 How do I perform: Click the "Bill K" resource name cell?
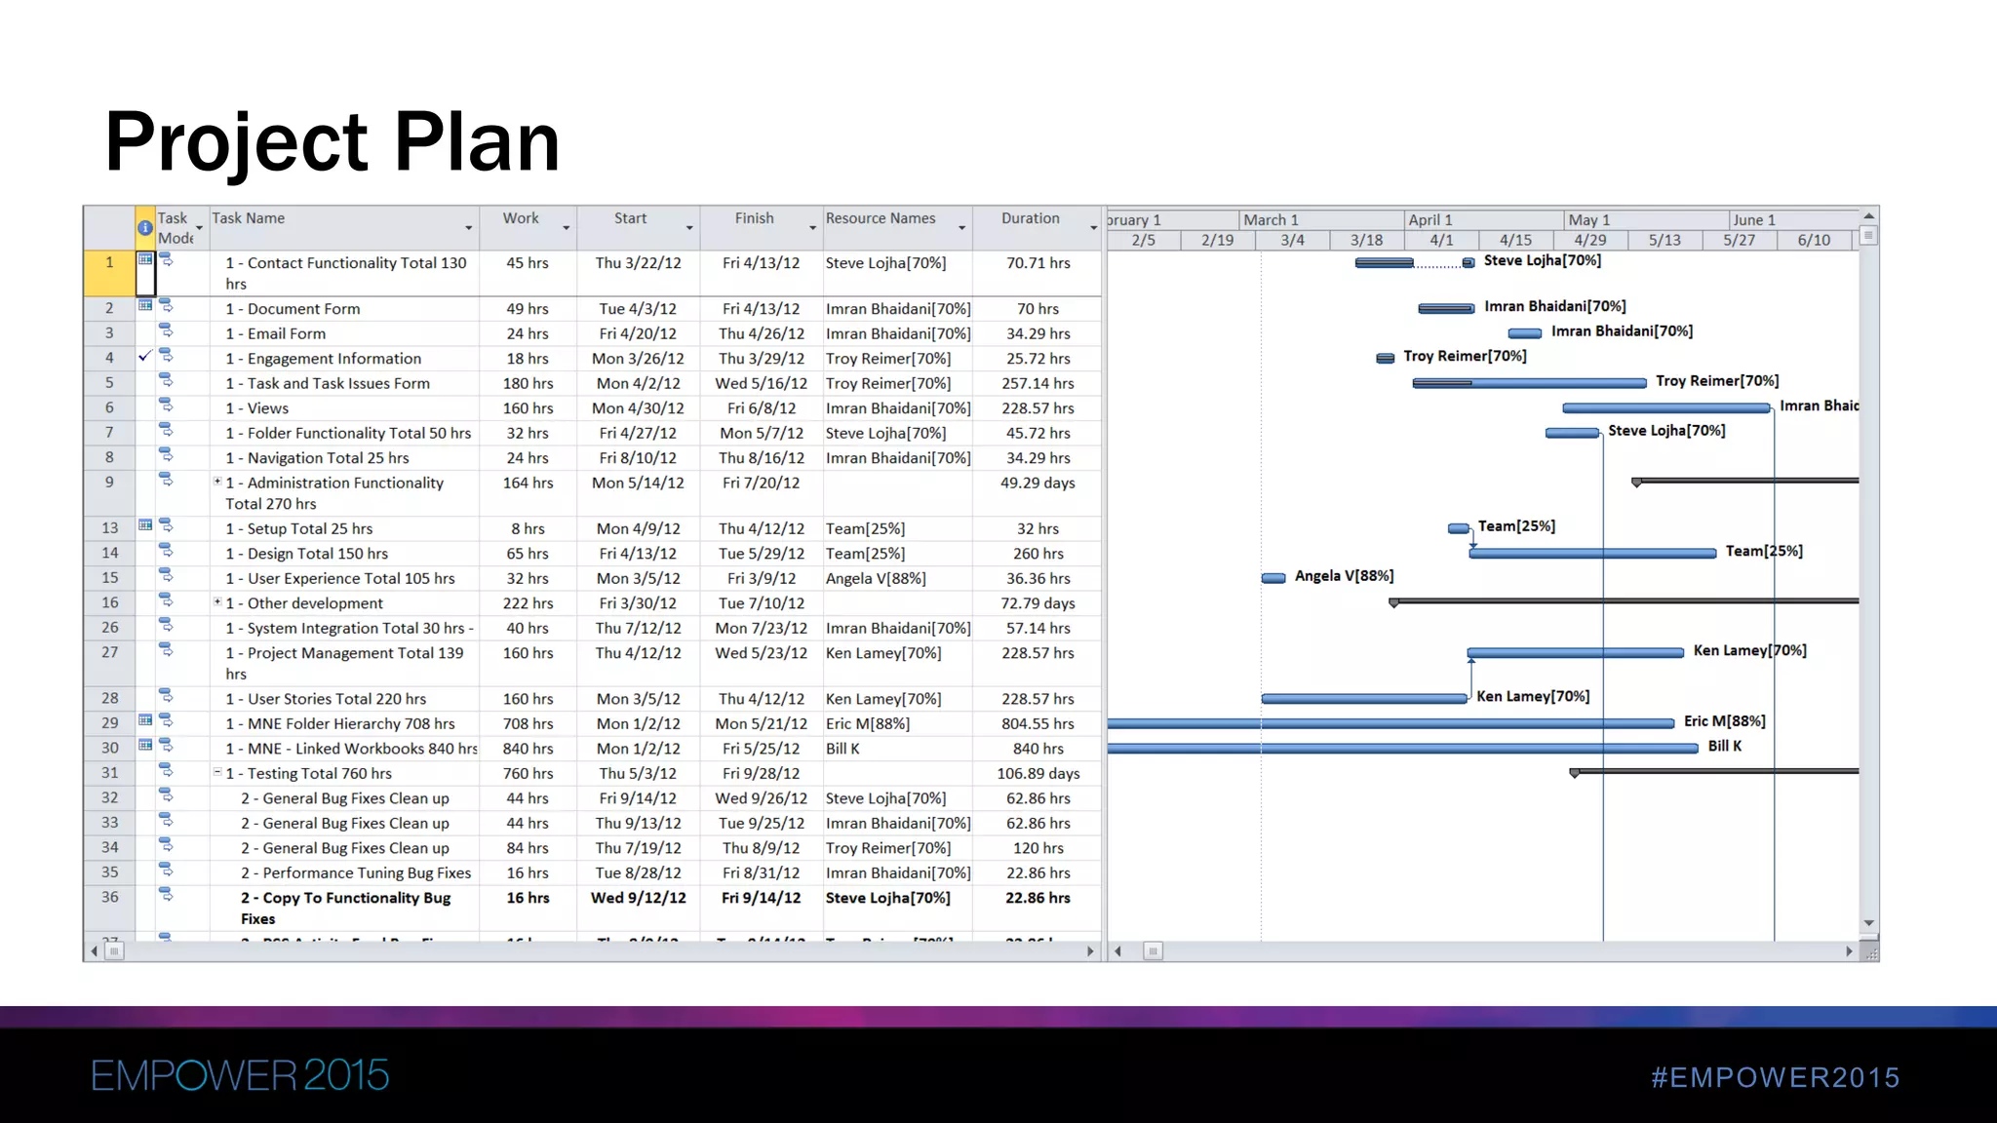click(897, 749)
